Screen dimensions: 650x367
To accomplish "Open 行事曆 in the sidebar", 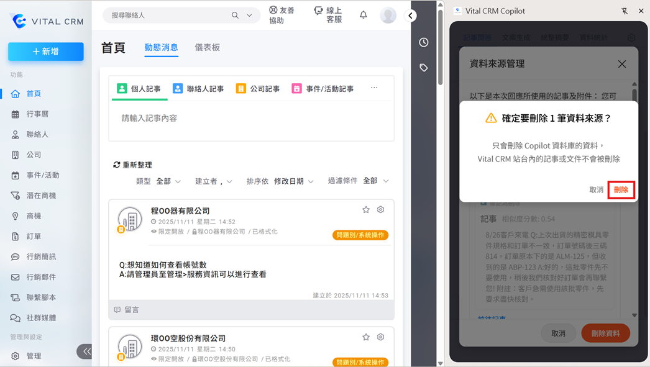I will [37, 114].
